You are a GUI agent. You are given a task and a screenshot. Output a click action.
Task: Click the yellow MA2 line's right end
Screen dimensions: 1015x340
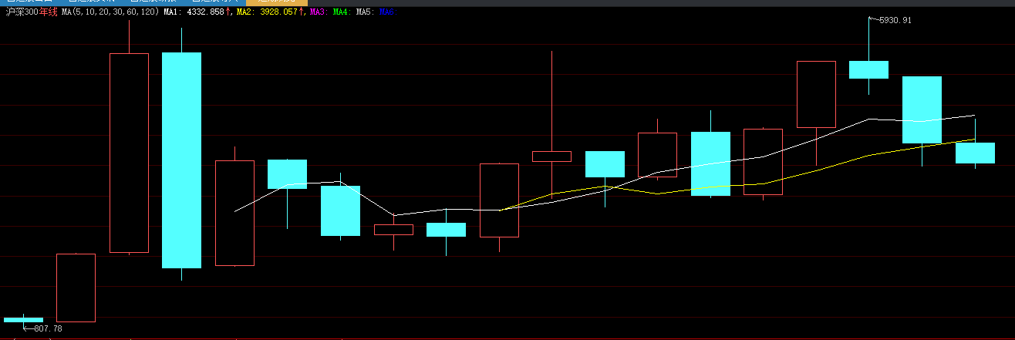click(x=975, y=140)
